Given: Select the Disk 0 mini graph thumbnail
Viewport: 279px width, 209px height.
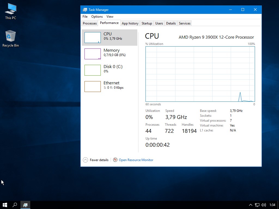Looking at the screenshot, I should [93, 70].
